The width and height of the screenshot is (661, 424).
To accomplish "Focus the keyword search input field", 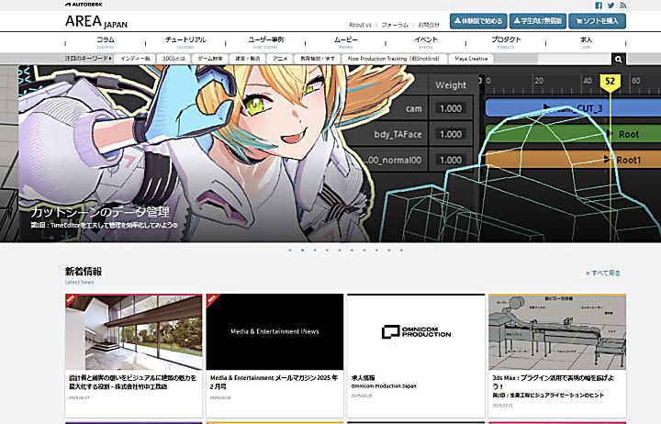I will [574, 59].
